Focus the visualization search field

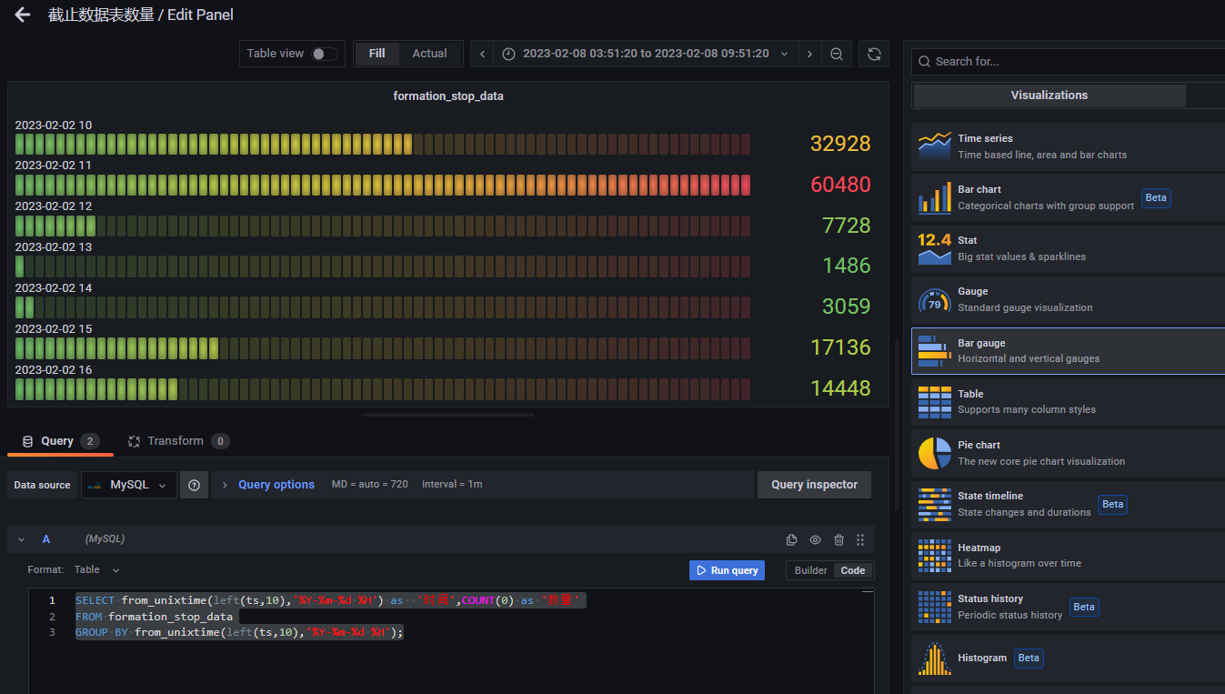click(1069, 62)
